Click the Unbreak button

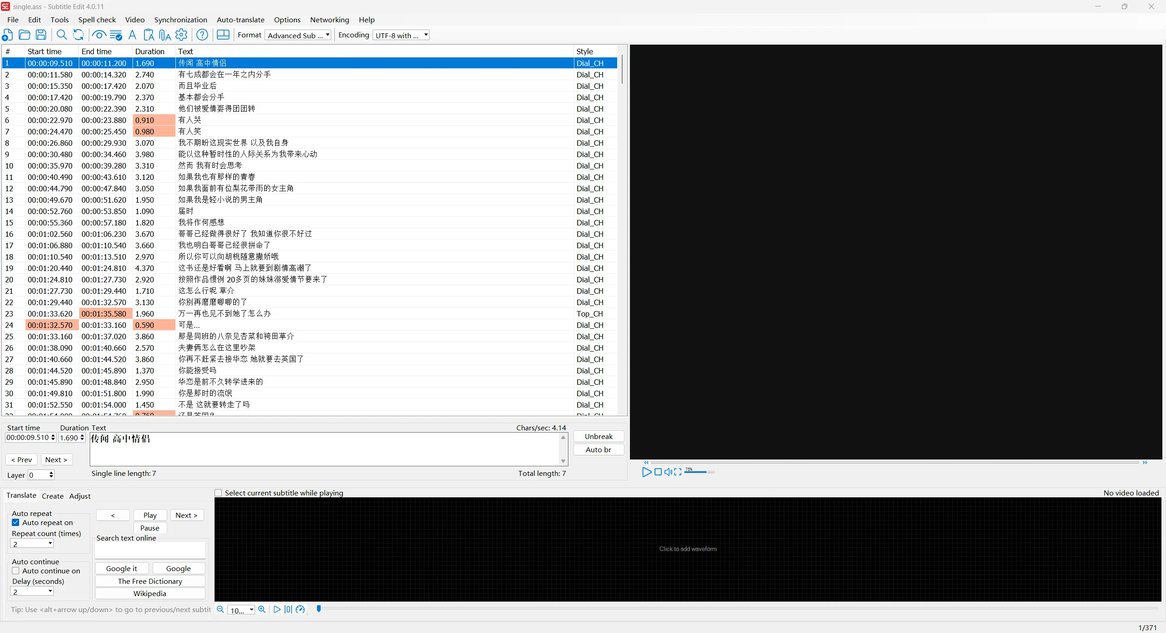598,436
